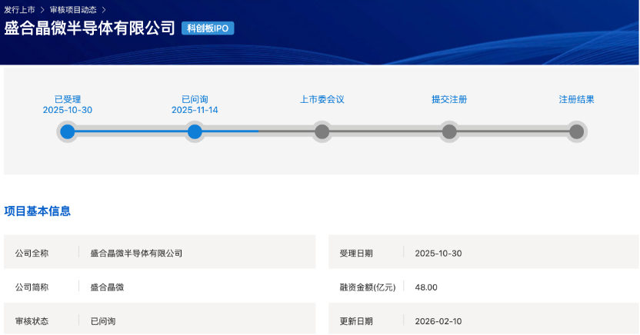Click the chevron right after 审核项目动态
The image size is (640, 335).
pyautogui.click(x=104, y=10)
